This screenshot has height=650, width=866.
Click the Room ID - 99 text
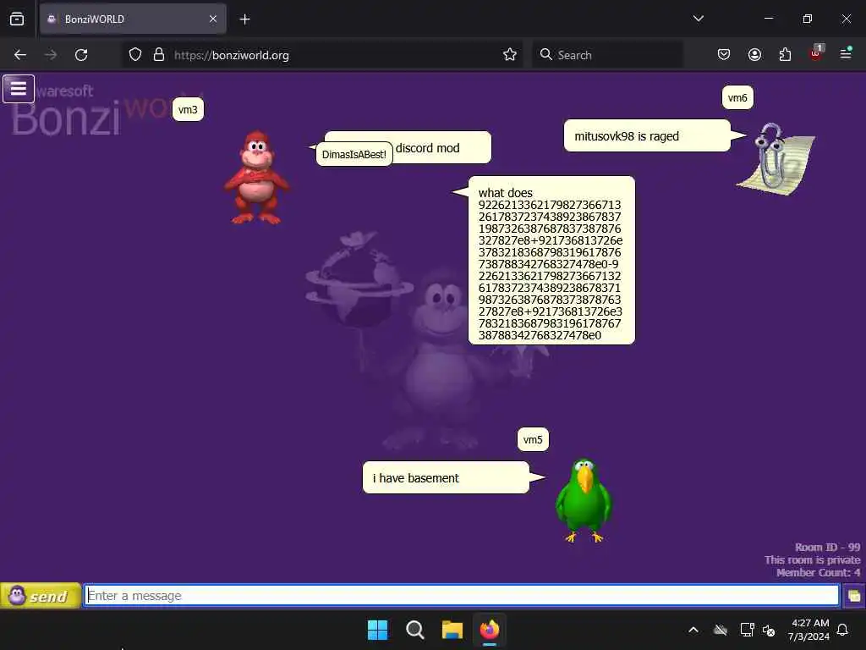tap(827, 548)
